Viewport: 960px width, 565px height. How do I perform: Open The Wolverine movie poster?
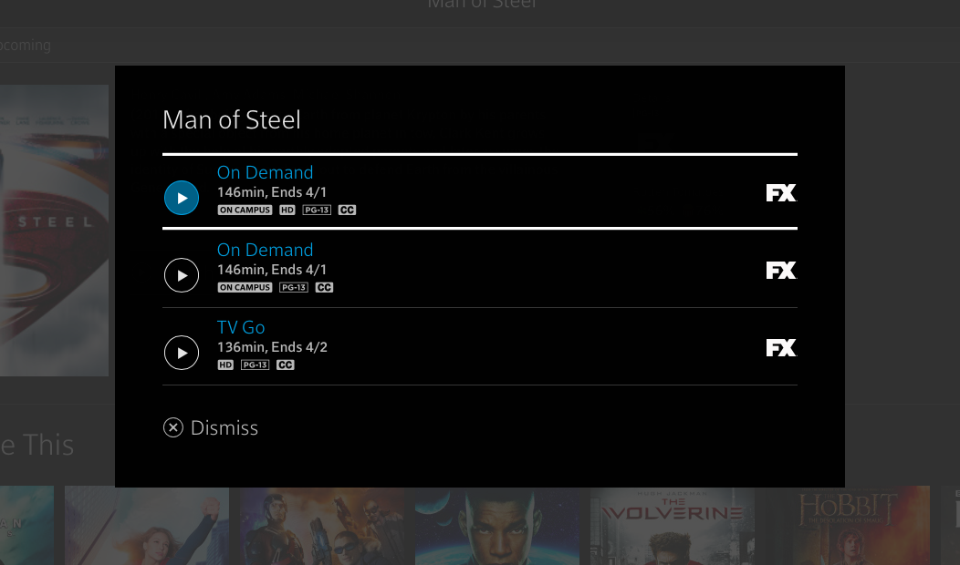click(673, 525)
